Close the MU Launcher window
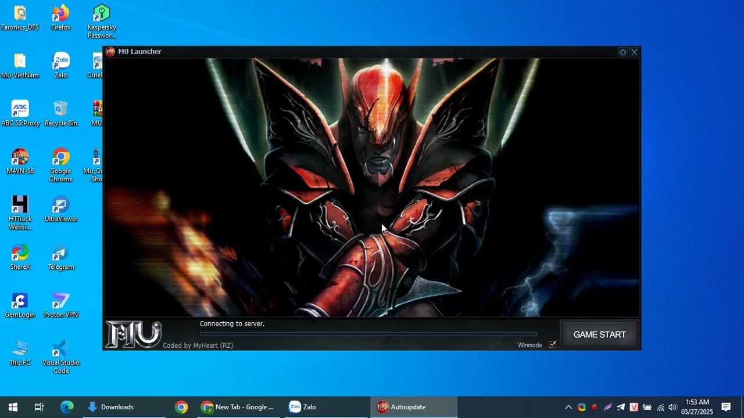 (x=634, y=52)
